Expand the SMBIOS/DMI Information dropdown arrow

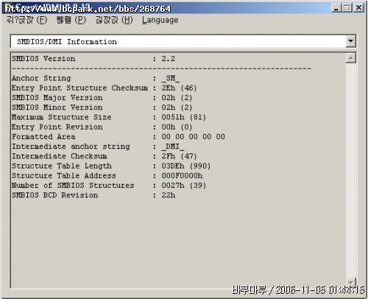point(351,41)
